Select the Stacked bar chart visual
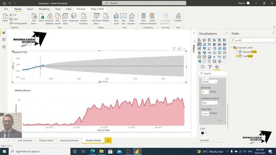276x155 pixels. point(199,40)
